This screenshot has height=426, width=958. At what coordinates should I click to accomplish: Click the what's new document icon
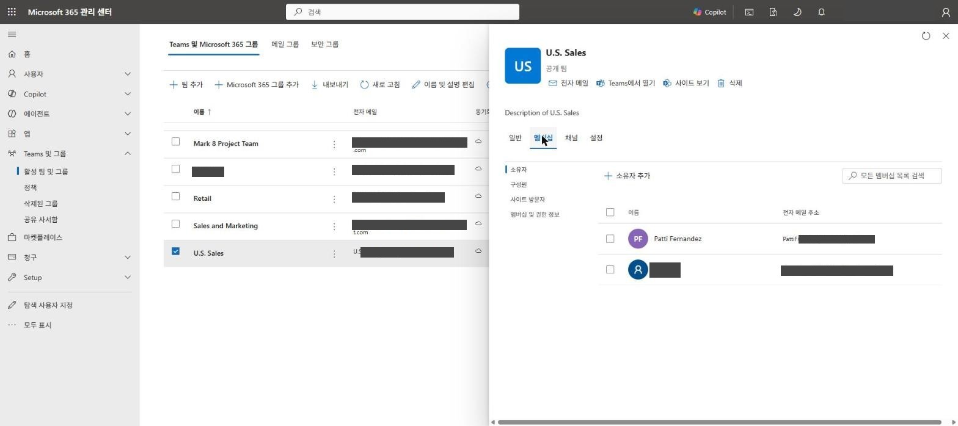coord(773,12)
